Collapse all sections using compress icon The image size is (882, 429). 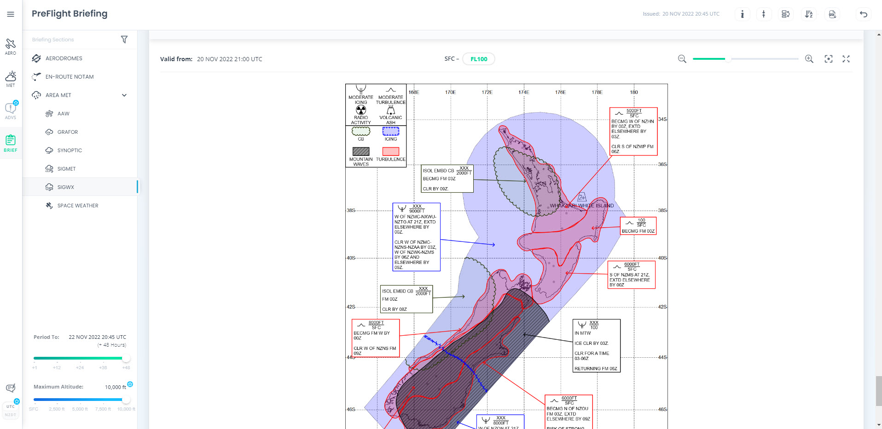pos(764,14)
